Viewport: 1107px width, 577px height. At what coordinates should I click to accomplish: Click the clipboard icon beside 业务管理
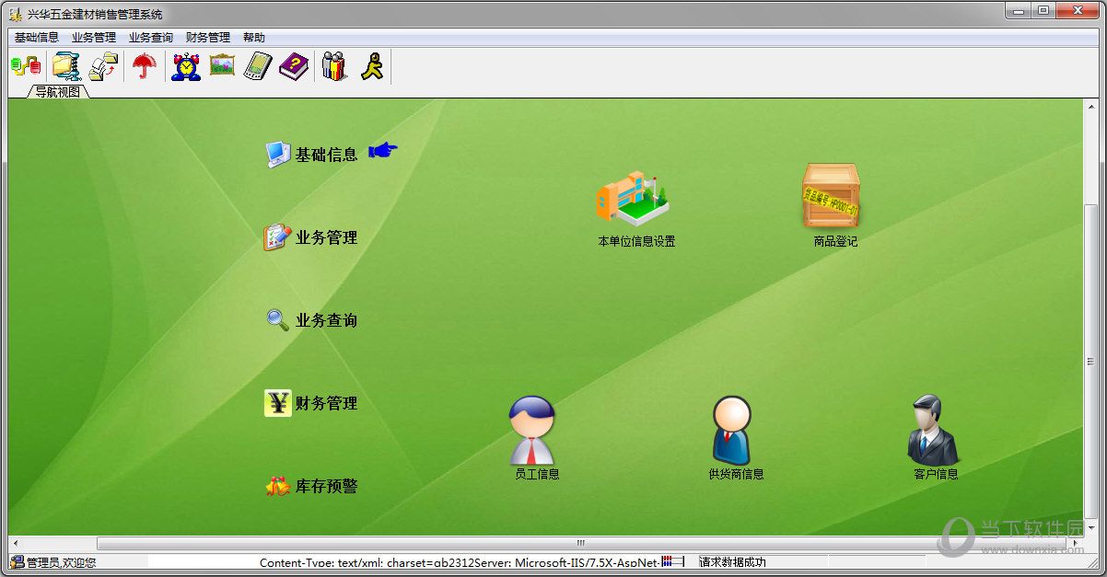[x=277, y=237]
